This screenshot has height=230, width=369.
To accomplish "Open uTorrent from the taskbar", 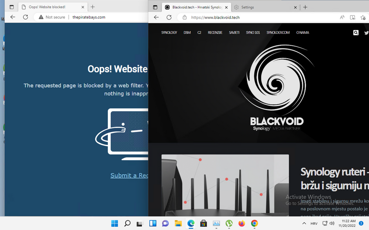I will click(229, 223).
